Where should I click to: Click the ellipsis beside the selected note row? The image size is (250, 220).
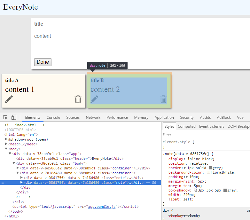pos(2,183)
